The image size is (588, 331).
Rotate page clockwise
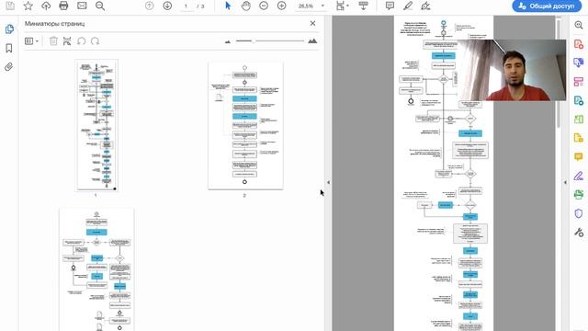tap(95, 40)
